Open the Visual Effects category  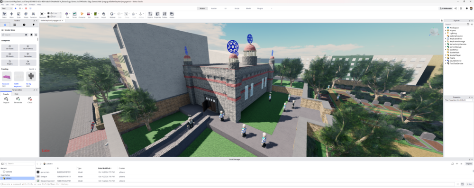[x=28, y=47]
